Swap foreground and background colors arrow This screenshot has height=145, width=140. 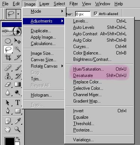(x=18, y=139)
